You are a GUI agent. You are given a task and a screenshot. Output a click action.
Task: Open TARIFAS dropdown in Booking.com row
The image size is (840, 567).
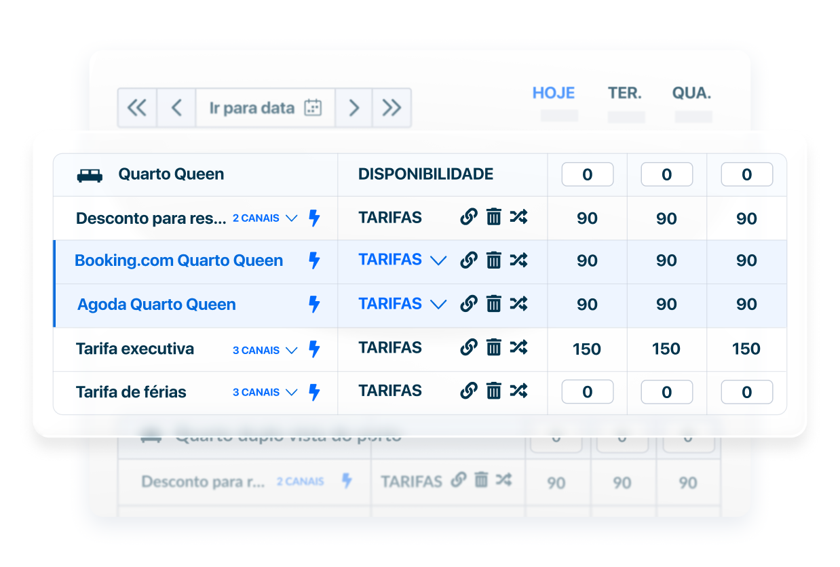[x=438, y=260]
